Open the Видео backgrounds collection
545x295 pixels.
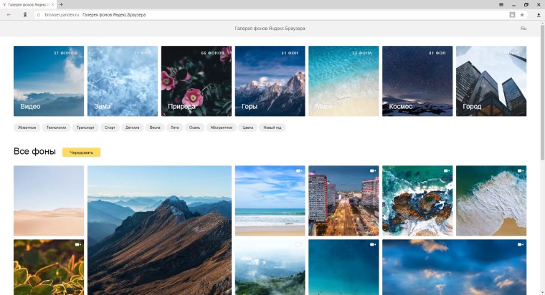click(x=49, y=81)
